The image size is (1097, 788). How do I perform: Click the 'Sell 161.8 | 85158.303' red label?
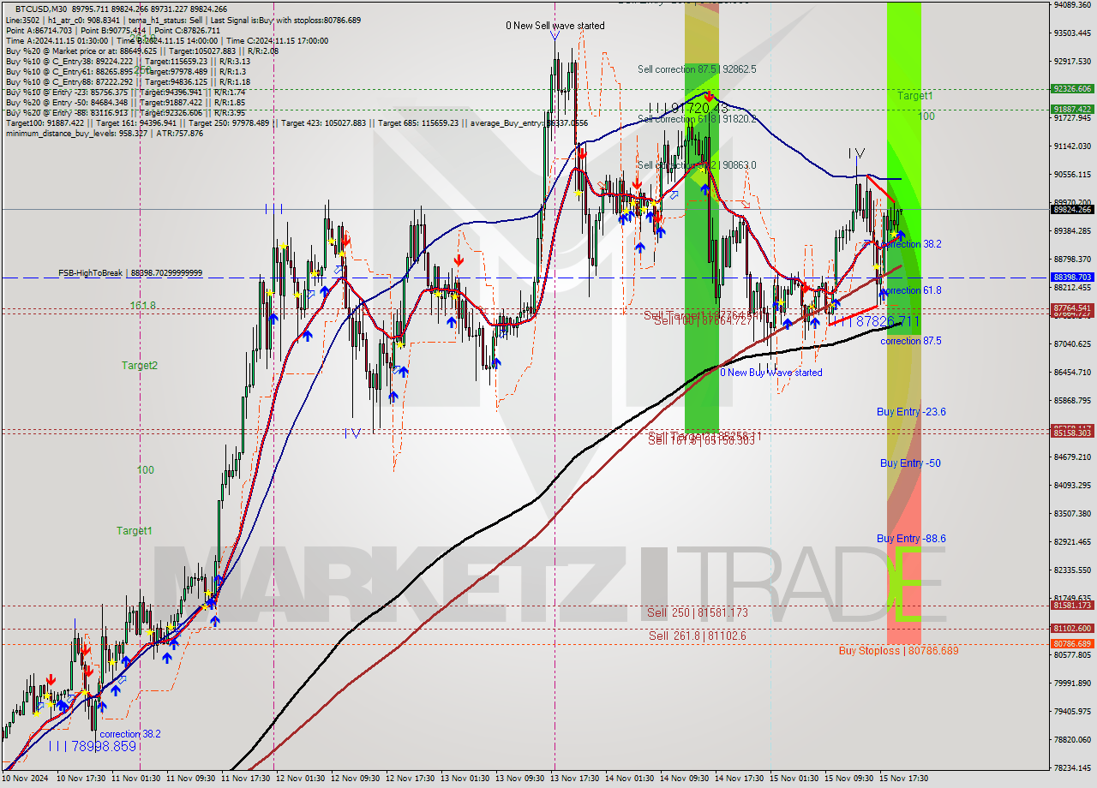point(701,440)
